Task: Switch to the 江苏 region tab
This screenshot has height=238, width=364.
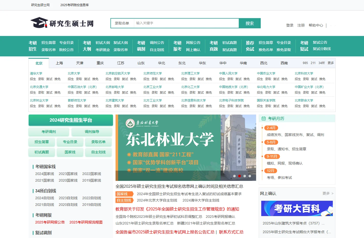Action: click(x=121, y=63)
